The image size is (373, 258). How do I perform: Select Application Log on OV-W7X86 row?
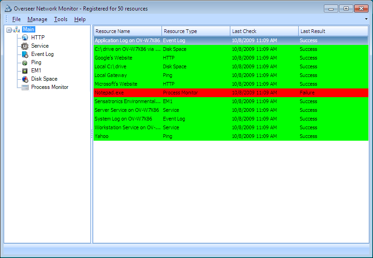pyautogui.click(x=231, y=40)
